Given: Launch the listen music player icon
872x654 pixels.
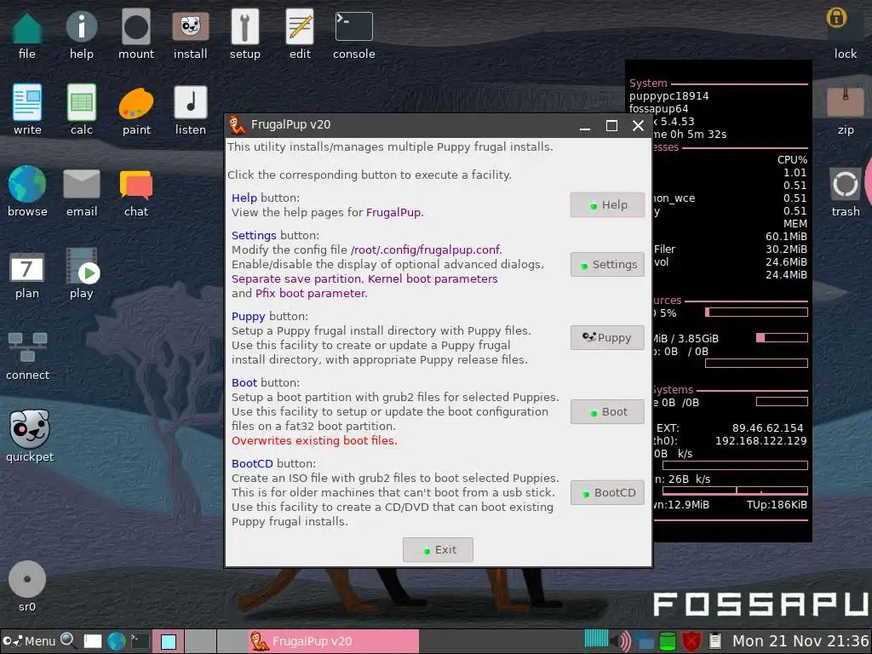Looking at the screenshot, I should click(190, 102).
